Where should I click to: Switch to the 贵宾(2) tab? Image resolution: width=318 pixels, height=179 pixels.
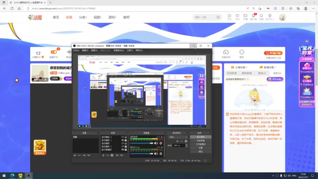tap(262, 73)
